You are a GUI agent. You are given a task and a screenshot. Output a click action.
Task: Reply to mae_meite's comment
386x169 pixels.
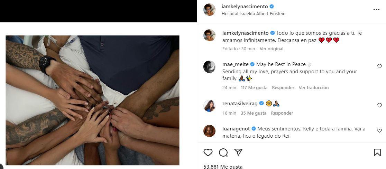(283, 88)
